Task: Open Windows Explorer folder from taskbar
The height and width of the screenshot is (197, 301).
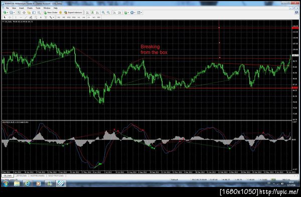Action: click(x=17, y=183)
